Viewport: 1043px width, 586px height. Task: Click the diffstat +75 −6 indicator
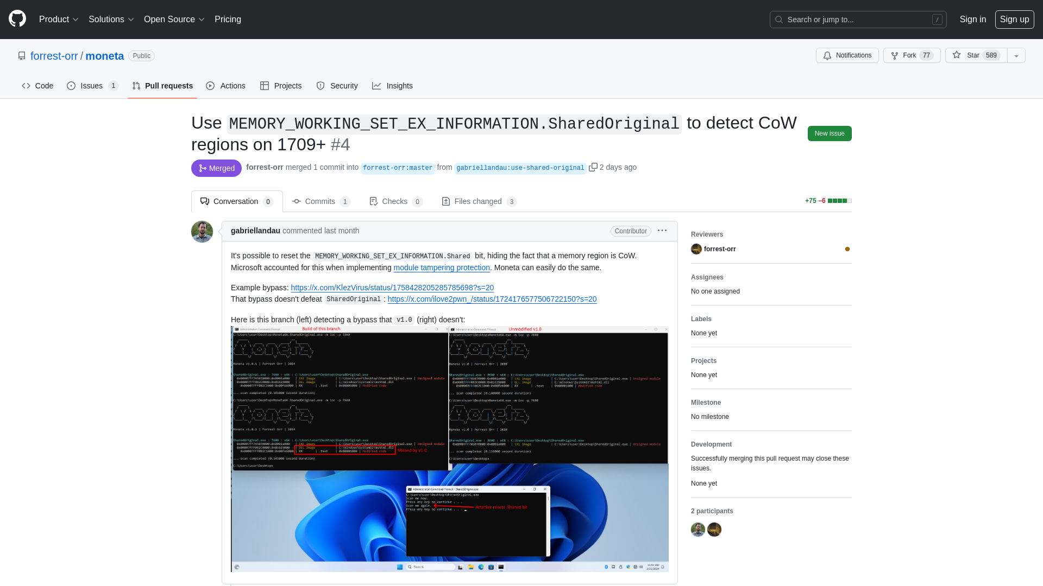828,201
